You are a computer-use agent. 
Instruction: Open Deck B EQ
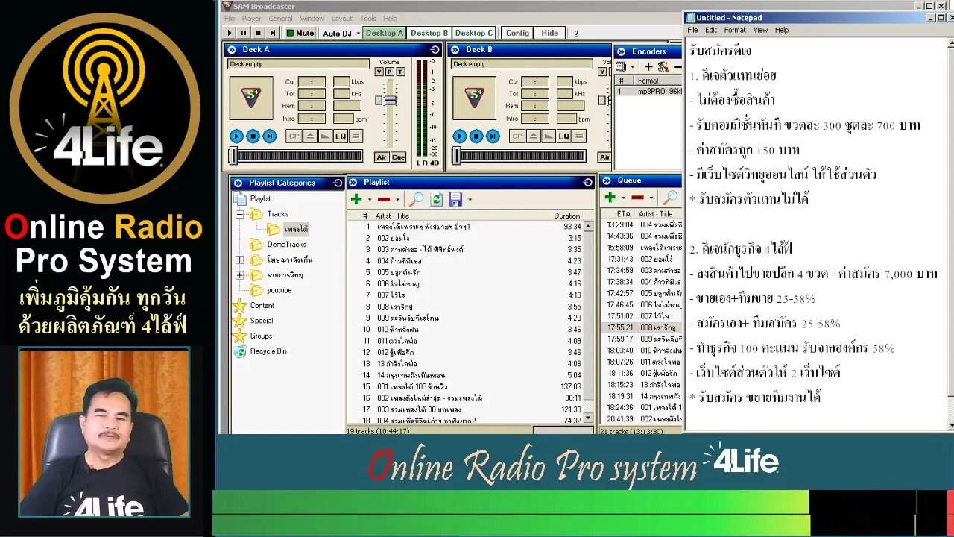[564, 136]
